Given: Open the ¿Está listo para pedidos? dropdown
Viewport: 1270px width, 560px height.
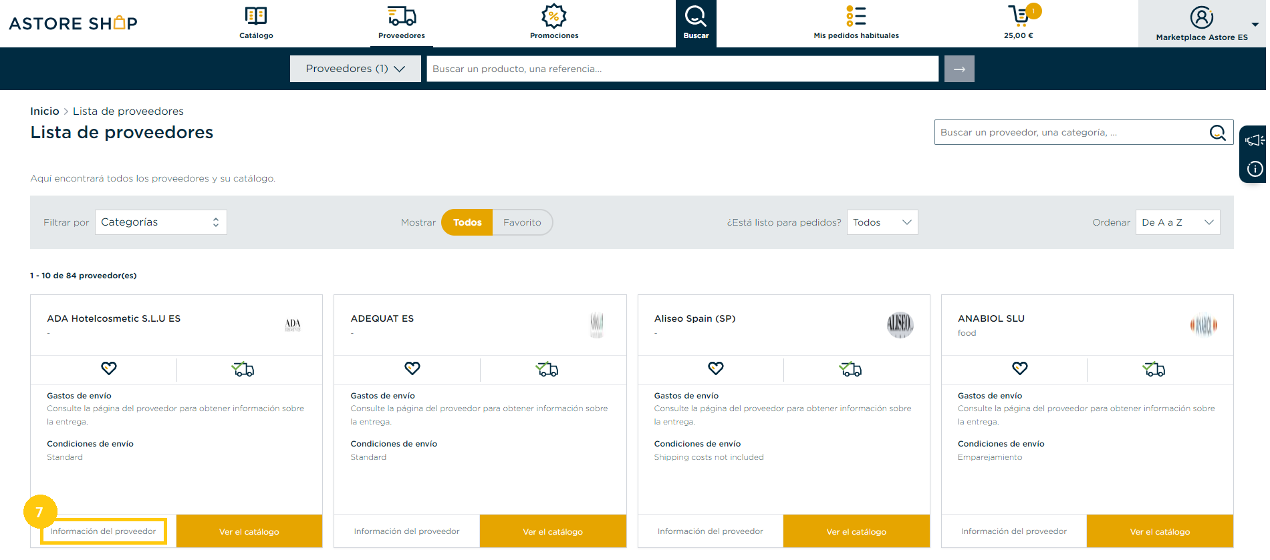Looking at the screenshot, I should (x=882, y=222).
